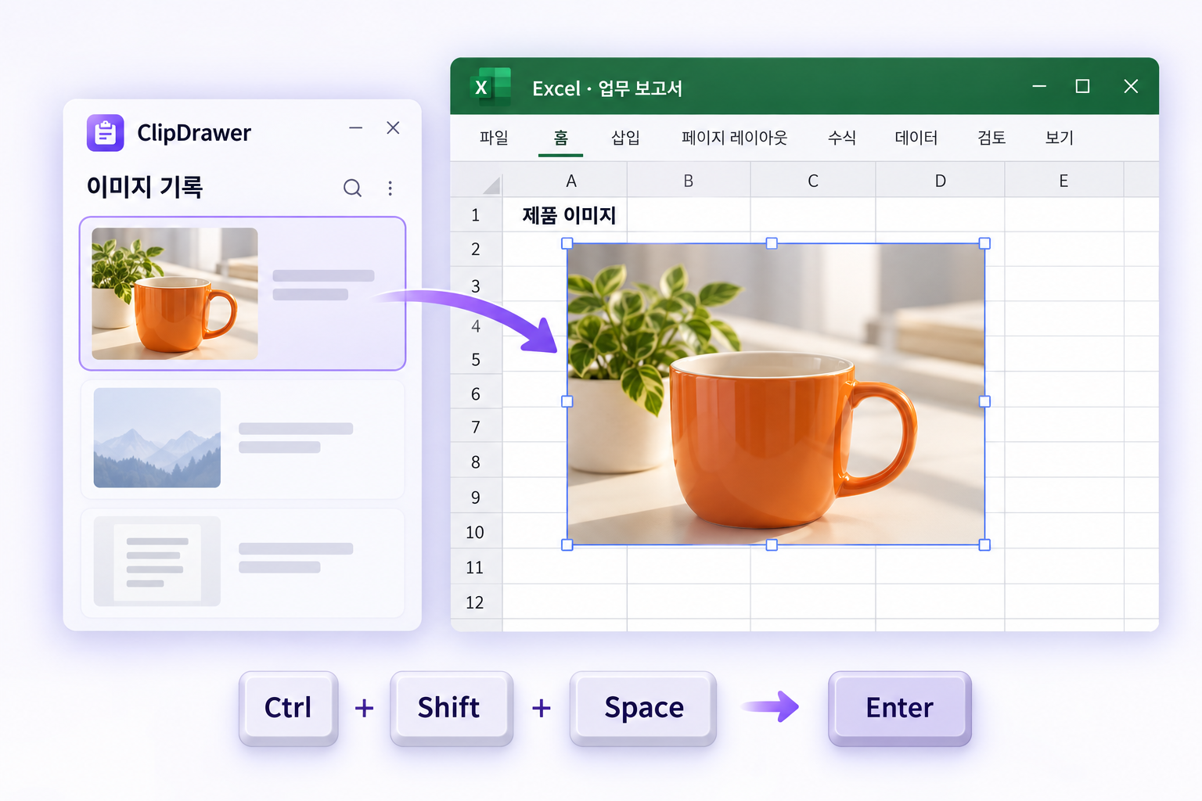Select the pasted mug image in the sheet
The image size is (1202, 801).
coord(776,394)
